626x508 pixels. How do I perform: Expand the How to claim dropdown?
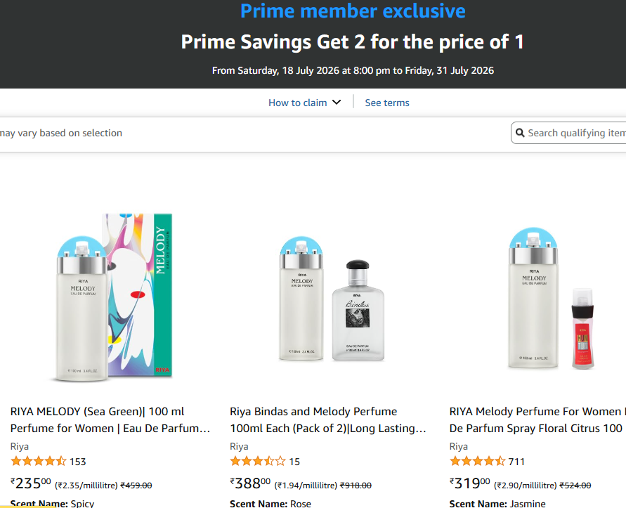tap(305, 103)
